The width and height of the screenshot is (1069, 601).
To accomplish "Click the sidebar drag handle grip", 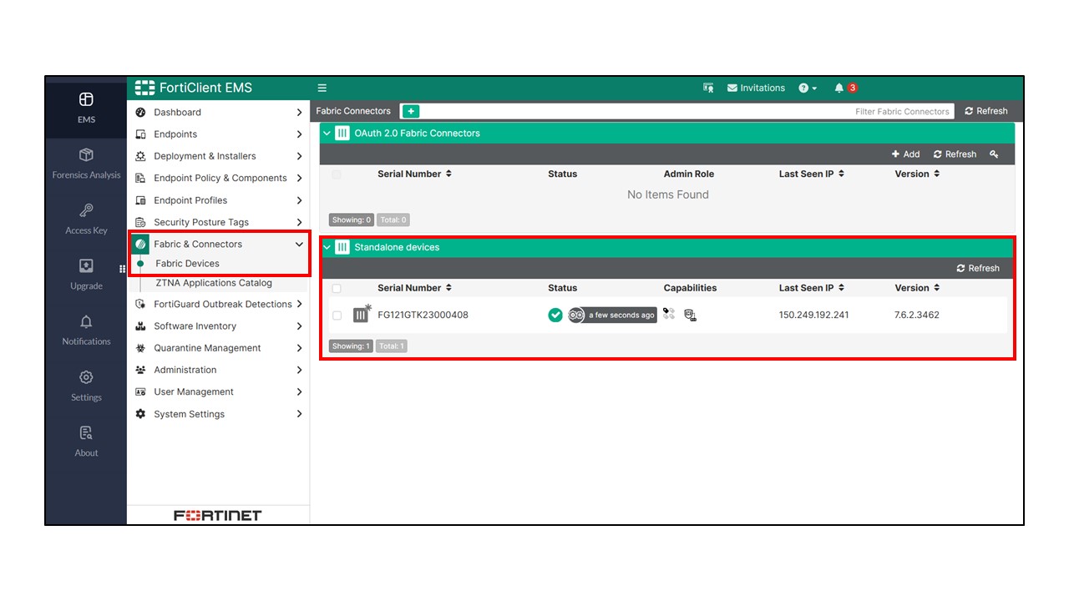I will tap(123, 269).
